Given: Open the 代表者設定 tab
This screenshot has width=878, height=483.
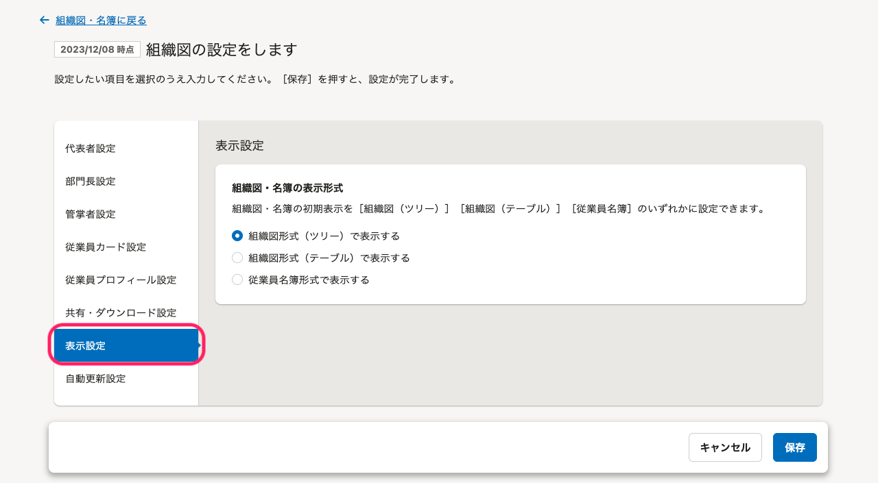Looking at the screenshot, I should pos(91,149).
